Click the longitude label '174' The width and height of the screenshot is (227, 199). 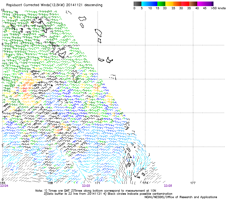click(x=145, y=183)
